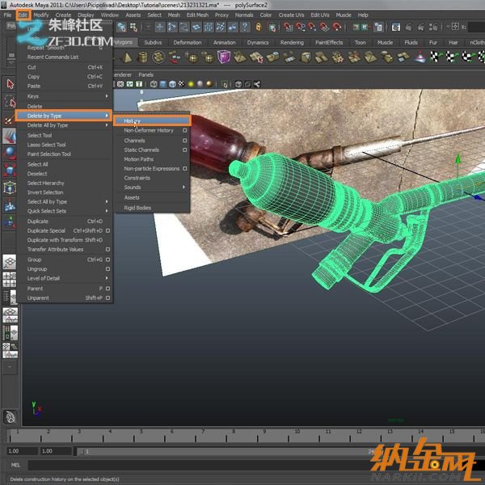This screenshot has width=485, height=485.
Task: Choose History from Delete by Type submenu
Action: (x=133, y=120)
